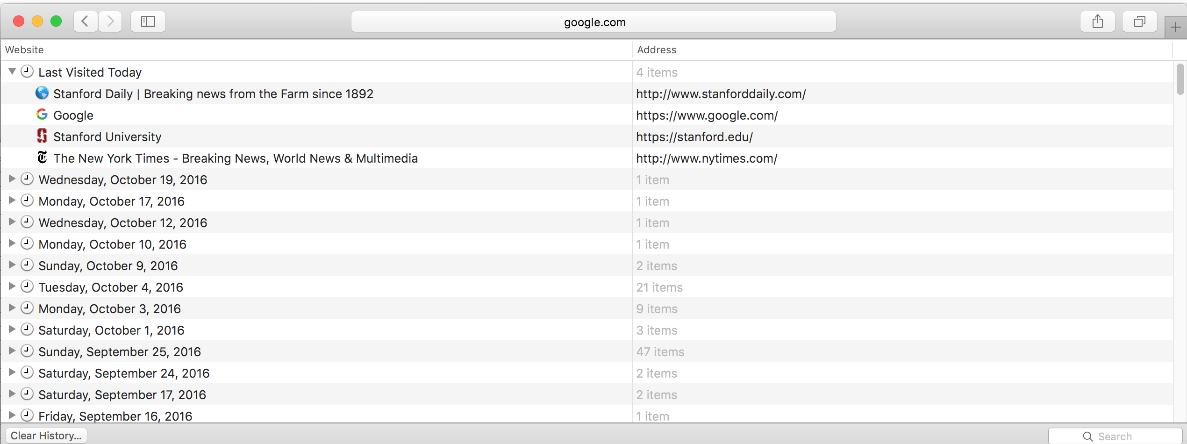Viewport: 1187px width, 444px height.
Task: Expand Sunday, September 25, 2016 history
Action: [12, 351]
